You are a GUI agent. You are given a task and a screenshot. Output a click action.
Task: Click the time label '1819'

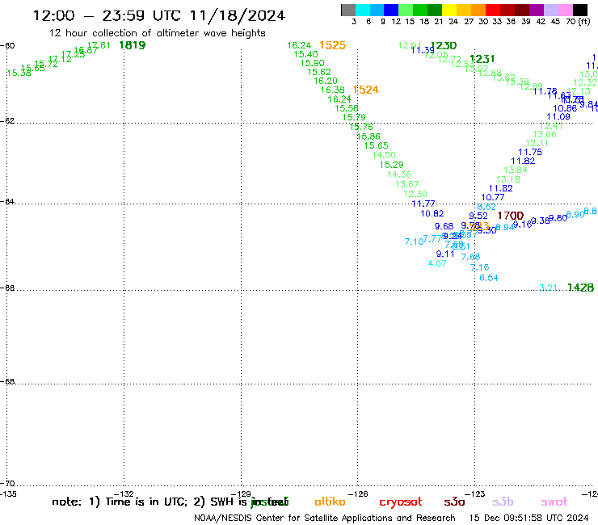coord(132,45)
